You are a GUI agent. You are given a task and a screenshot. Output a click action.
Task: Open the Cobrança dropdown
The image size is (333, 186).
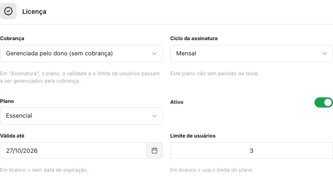(81, 54)
